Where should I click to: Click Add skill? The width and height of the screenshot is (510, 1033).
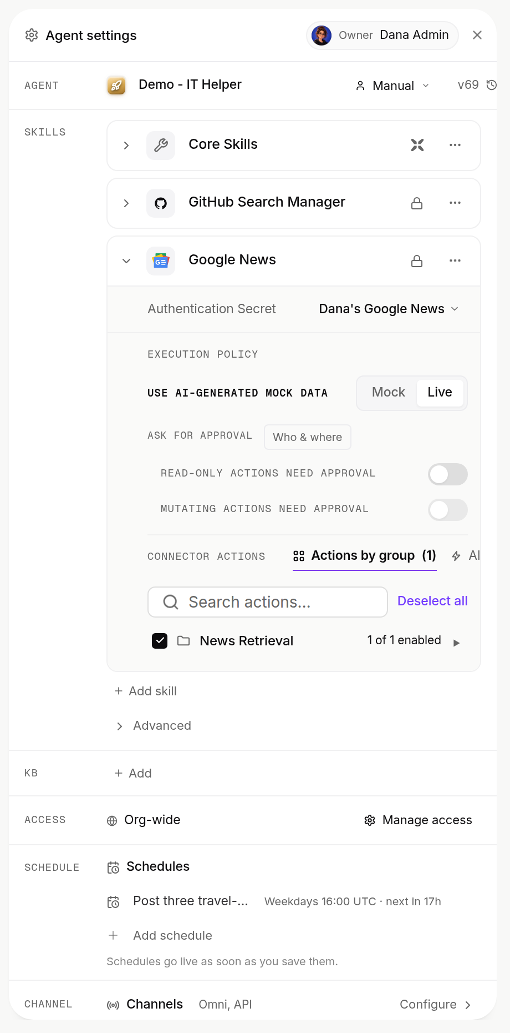(146, 691)
